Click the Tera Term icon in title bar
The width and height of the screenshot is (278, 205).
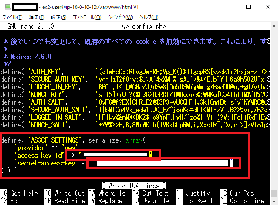click(x=5, y=7)
